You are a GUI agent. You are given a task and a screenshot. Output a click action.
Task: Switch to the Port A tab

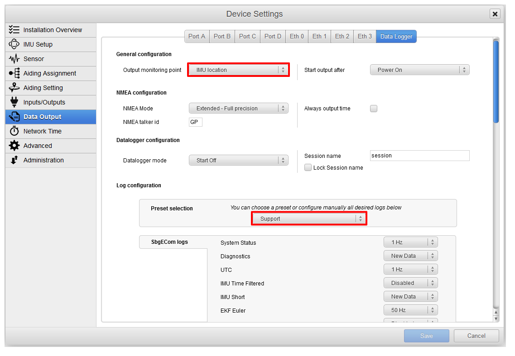[x=197, y=37]
